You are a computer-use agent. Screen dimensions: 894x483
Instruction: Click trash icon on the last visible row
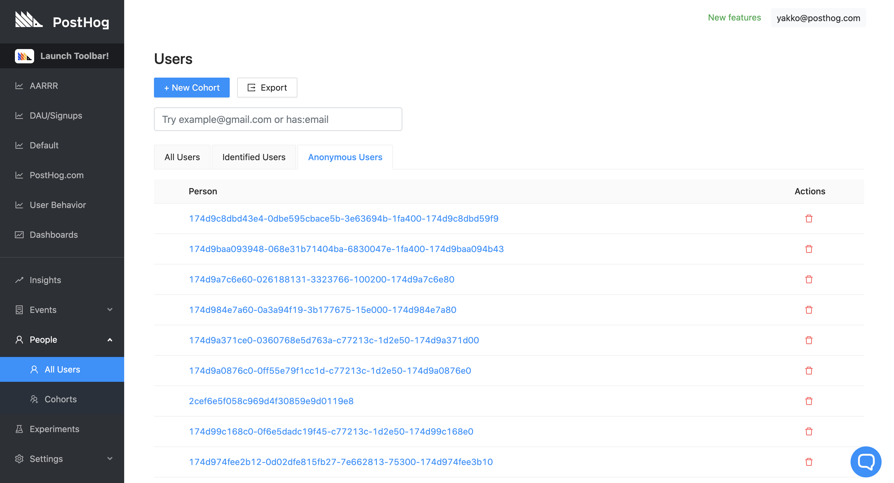(809, 462)
